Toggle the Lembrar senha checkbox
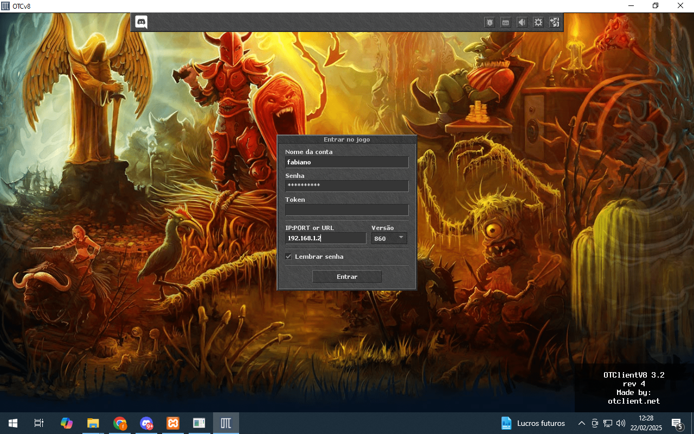Viewport: 694px width, 434px height. pyautogui.click(x=288, y=257)
